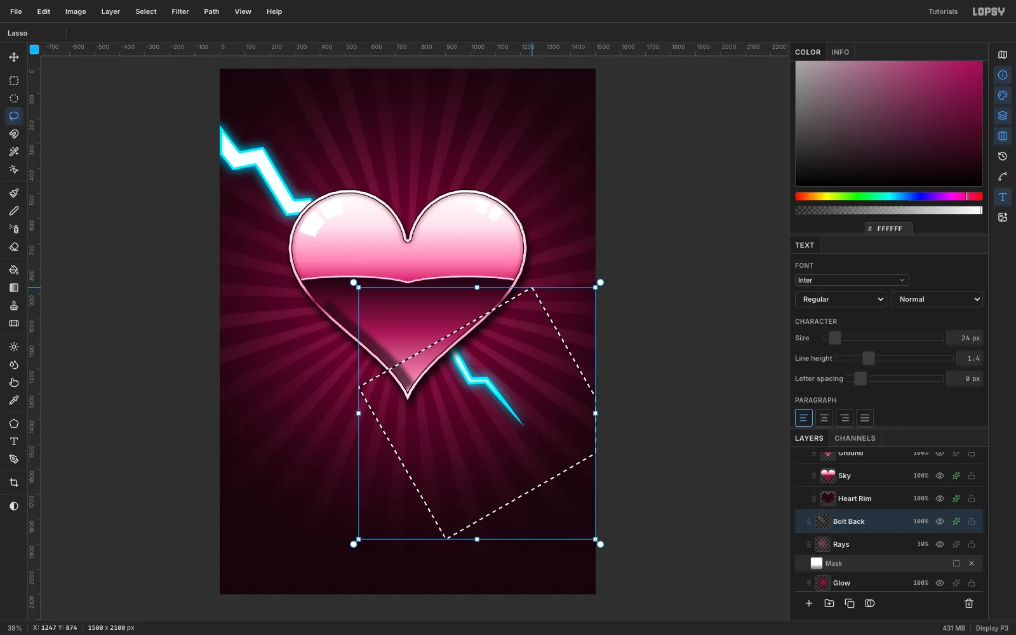The width and height of the screenshot is (1016, 635).
Task: Select the Paint Brush tool
Action: (x=14, y=193)
